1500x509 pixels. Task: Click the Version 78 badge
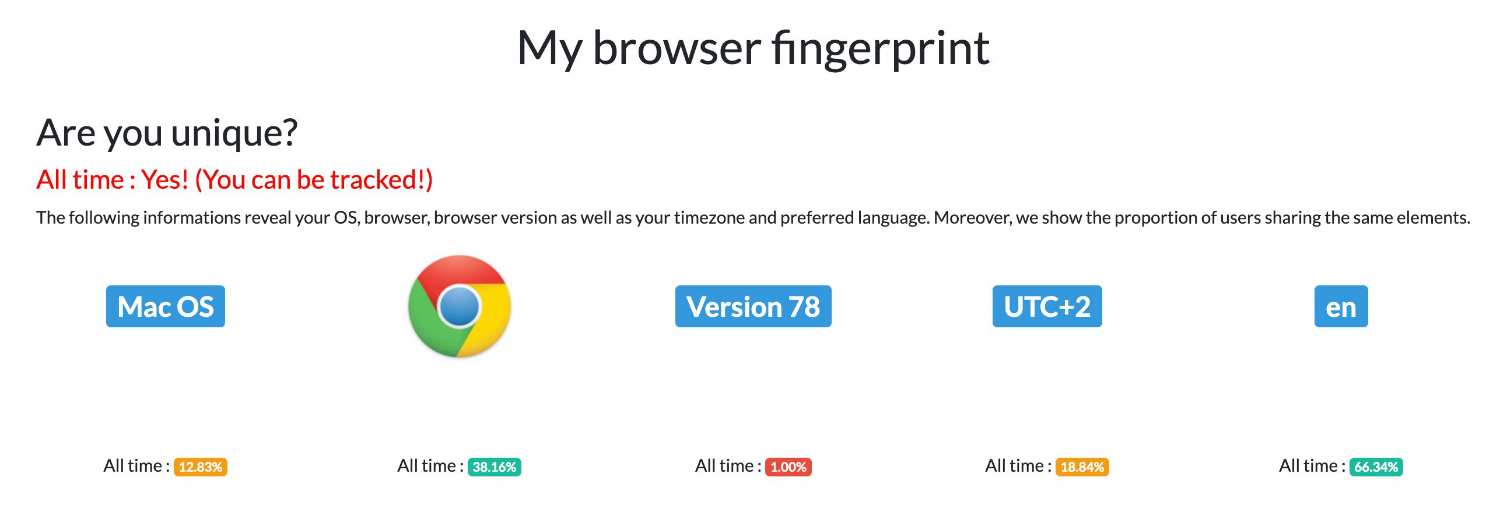(x=753, y=306)
